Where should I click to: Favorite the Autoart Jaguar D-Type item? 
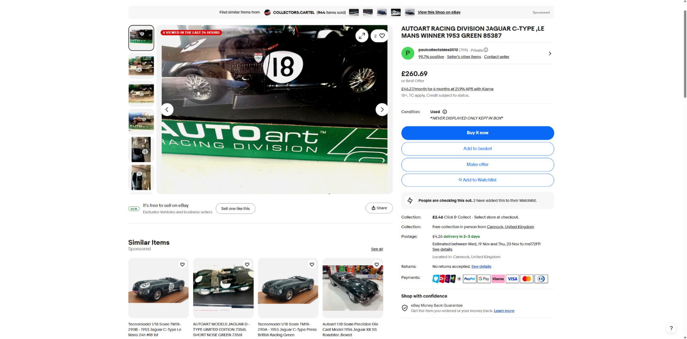pyautogui.click(x=247, y=264)
